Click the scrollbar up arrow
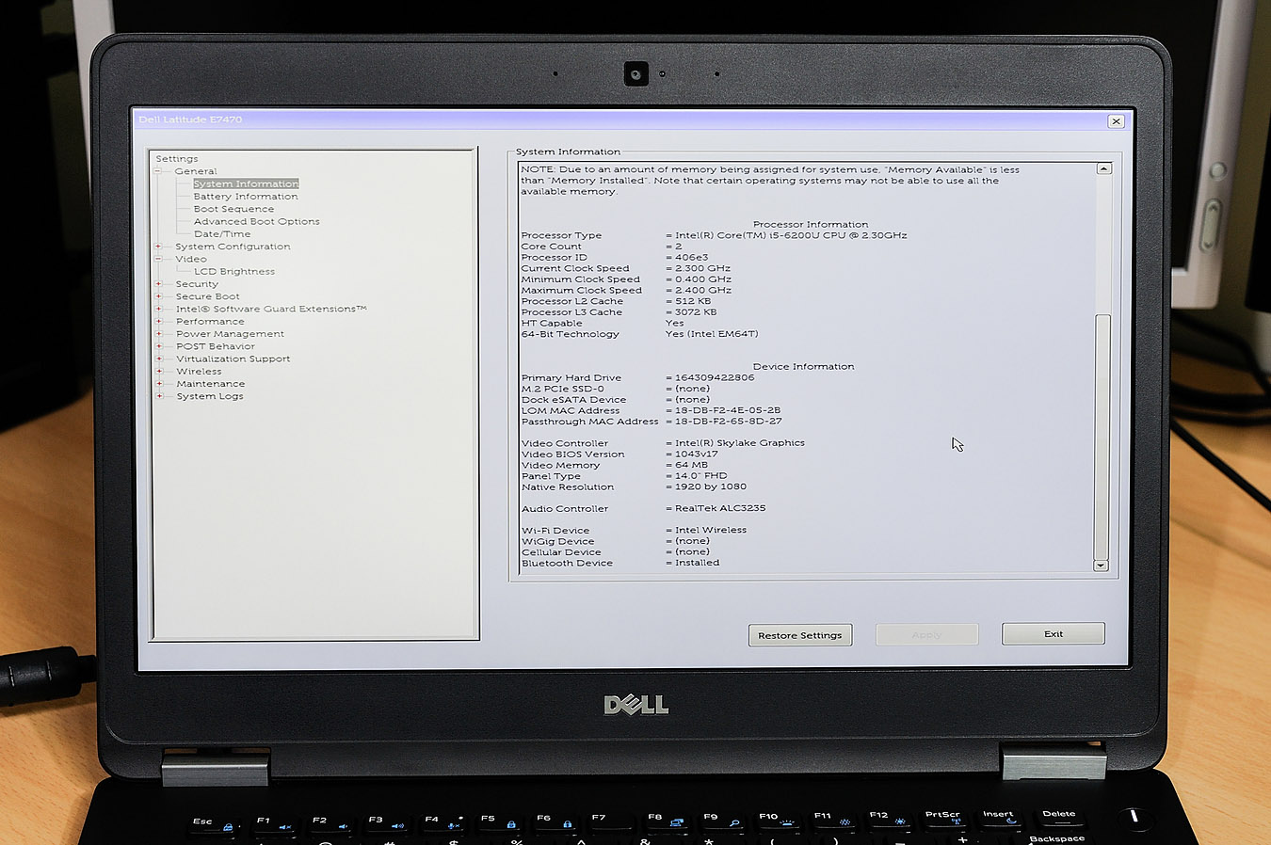 pos(1104,168)
